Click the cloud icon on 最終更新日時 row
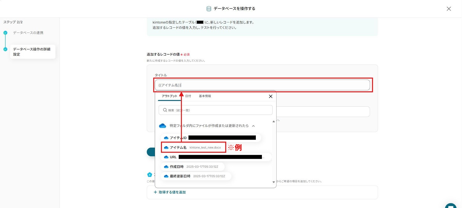 pos(166,176)
